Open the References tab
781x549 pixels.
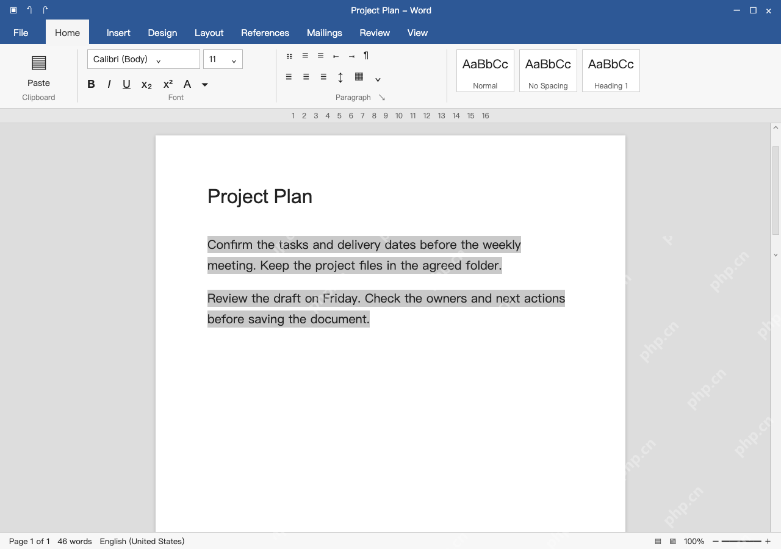265,33
